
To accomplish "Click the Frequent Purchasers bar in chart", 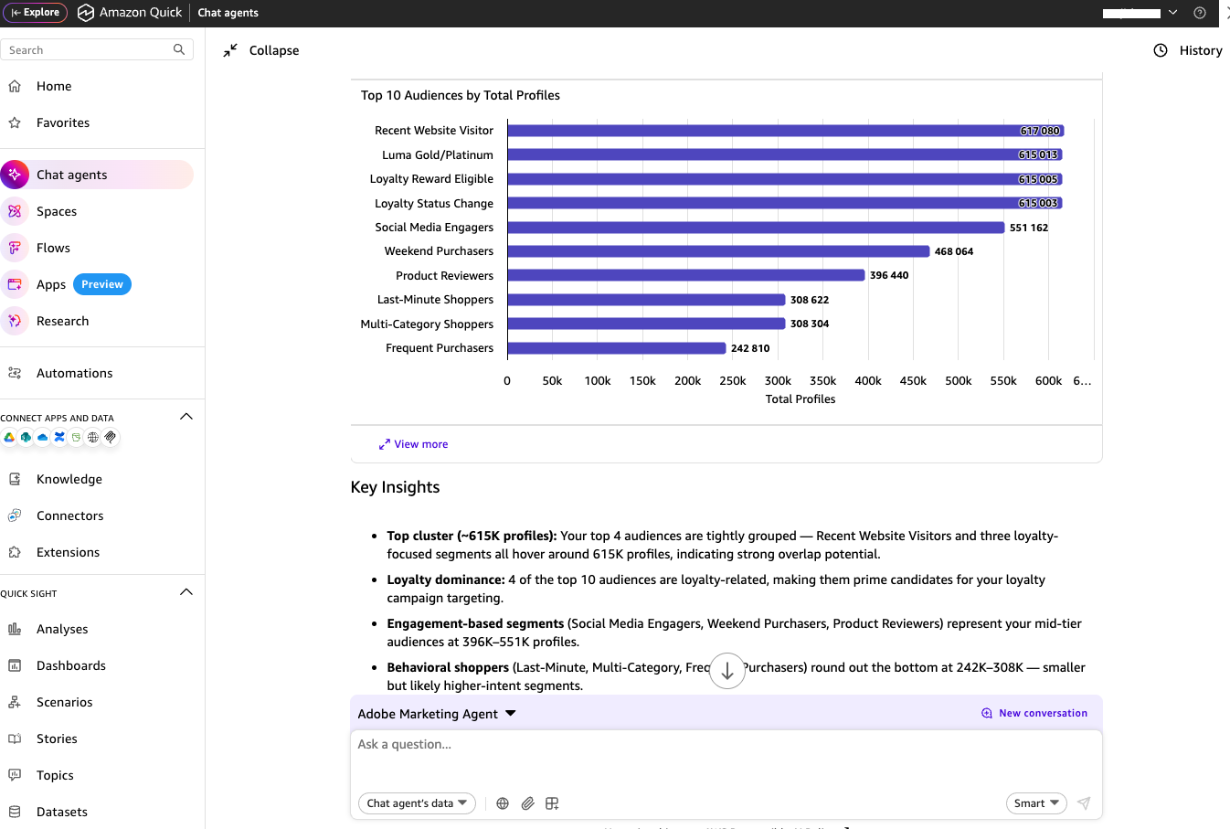I will (617, 348).
